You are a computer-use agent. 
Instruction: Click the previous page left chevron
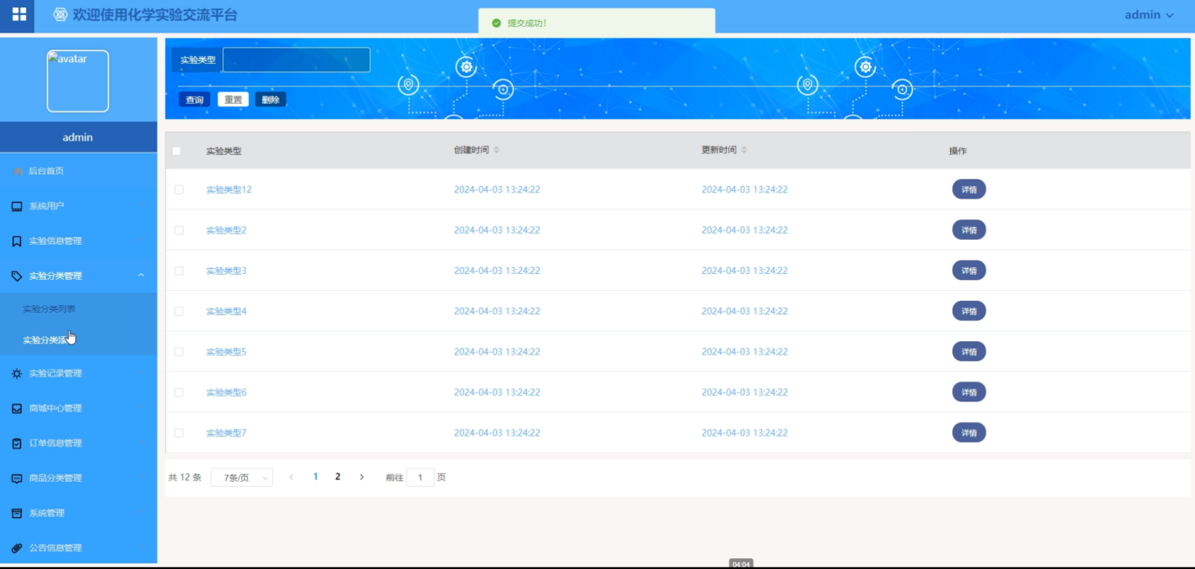pos(291,477)
